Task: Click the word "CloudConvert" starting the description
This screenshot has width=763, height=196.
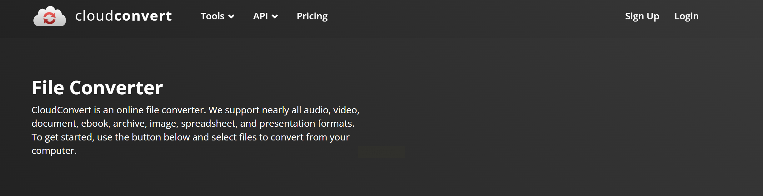Action: [62, 110]
